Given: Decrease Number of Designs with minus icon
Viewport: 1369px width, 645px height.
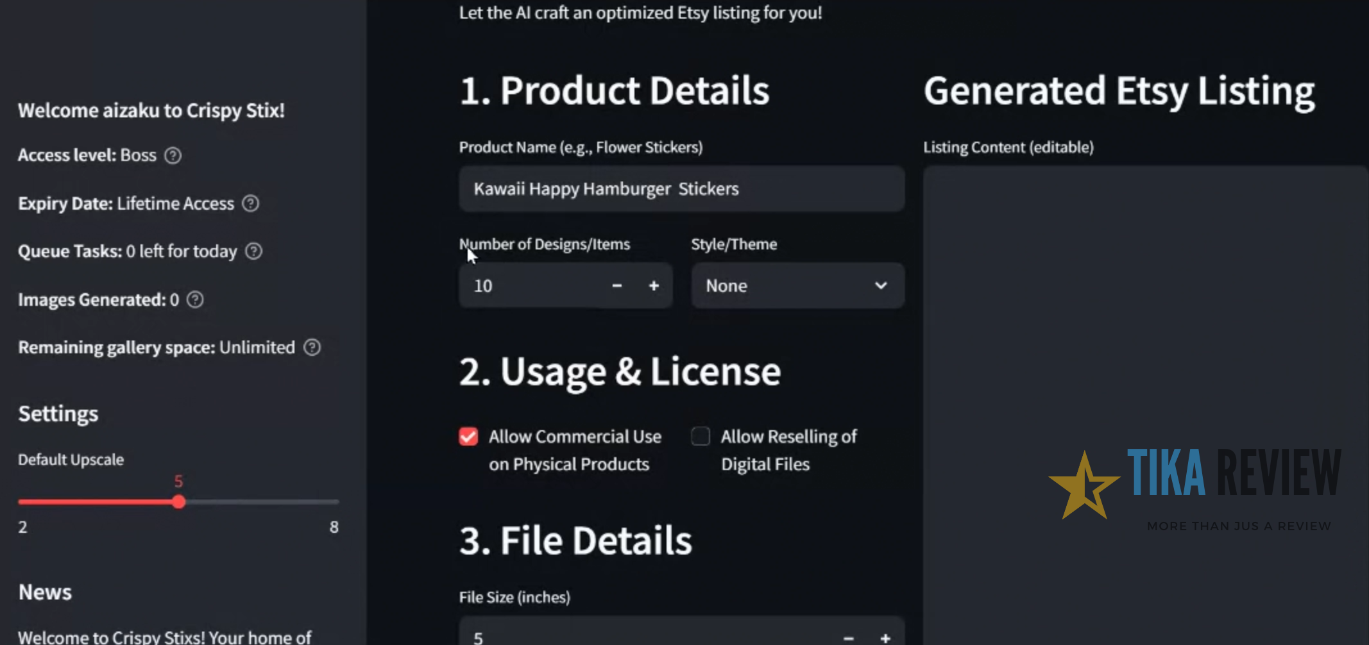Looking at the screenshot, I should point(616,285).
